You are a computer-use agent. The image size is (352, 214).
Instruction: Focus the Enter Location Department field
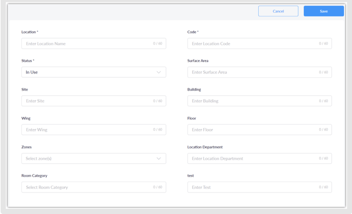click(x=259, y=159)
